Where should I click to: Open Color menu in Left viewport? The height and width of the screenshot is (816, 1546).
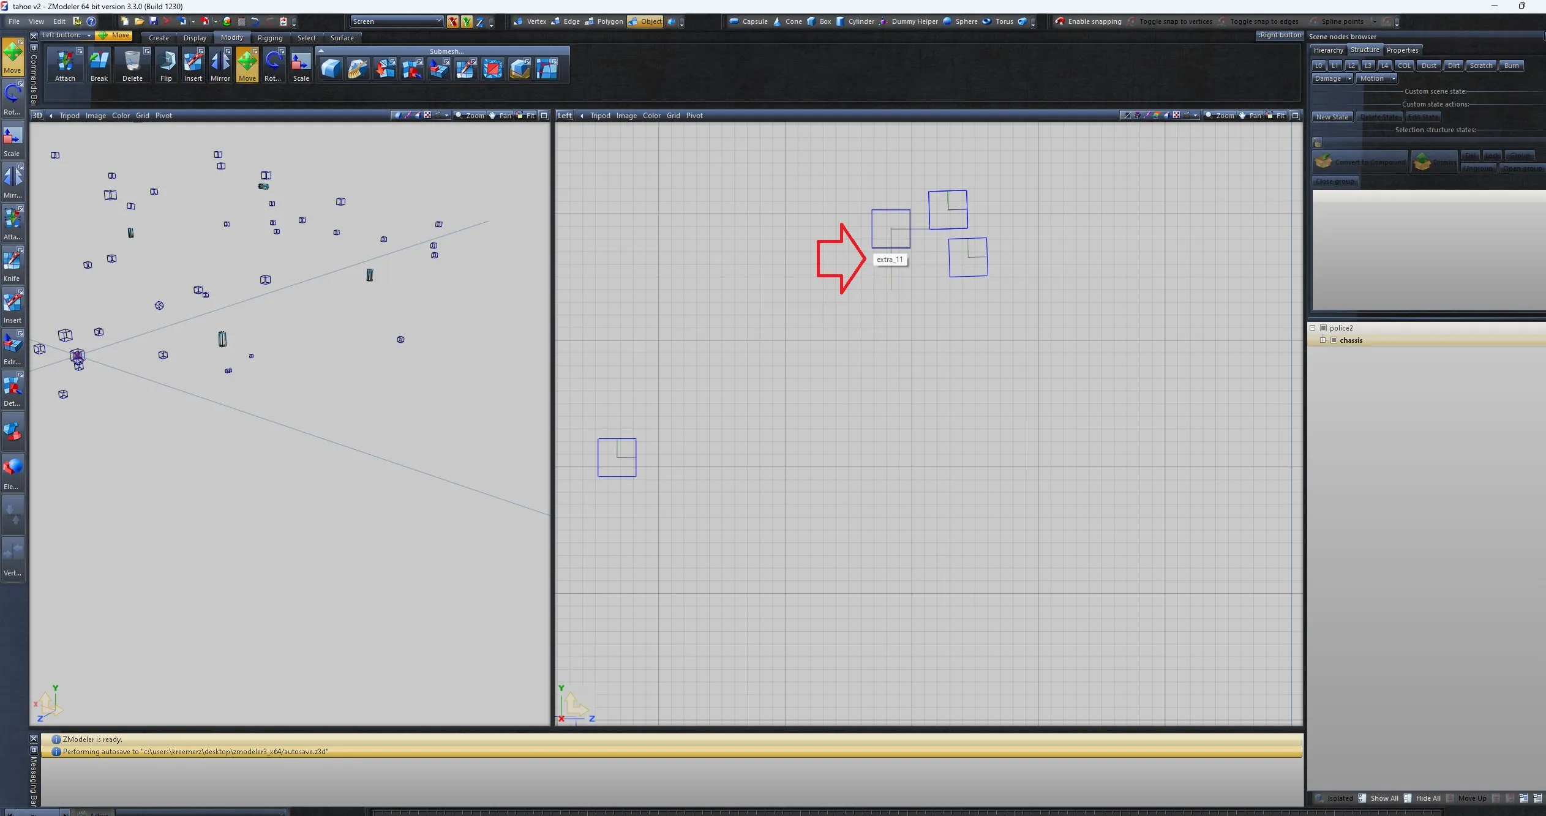(651, 116)
